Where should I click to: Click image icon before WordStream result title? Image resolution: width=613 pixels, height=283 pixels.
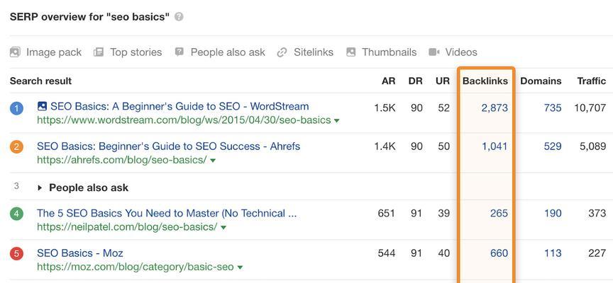coord(42,106)
